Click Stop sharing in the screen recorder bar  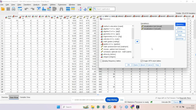click(x=112, y=100)
